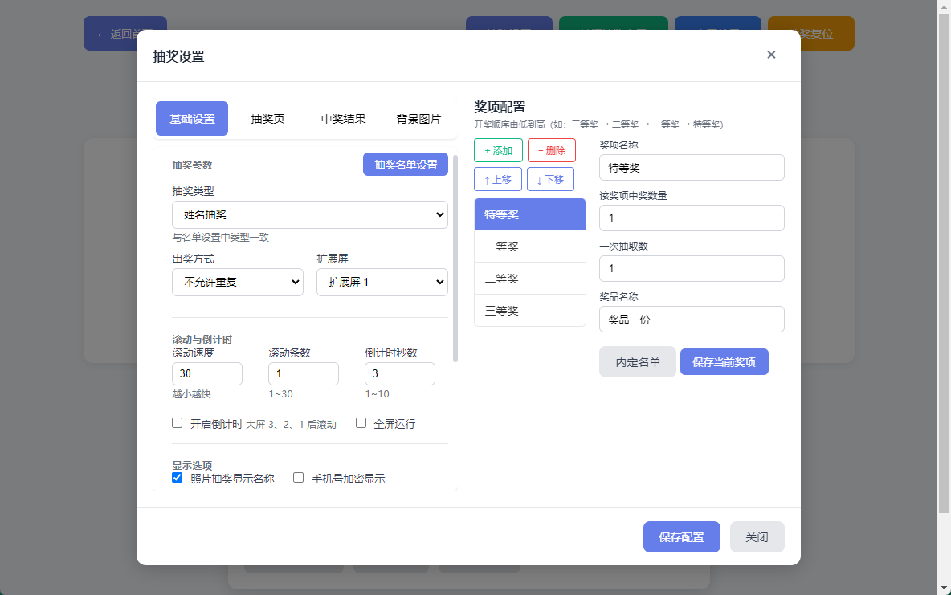Click the 滚动速度 input field showing 30
The image size is (951, 595).
206,373
